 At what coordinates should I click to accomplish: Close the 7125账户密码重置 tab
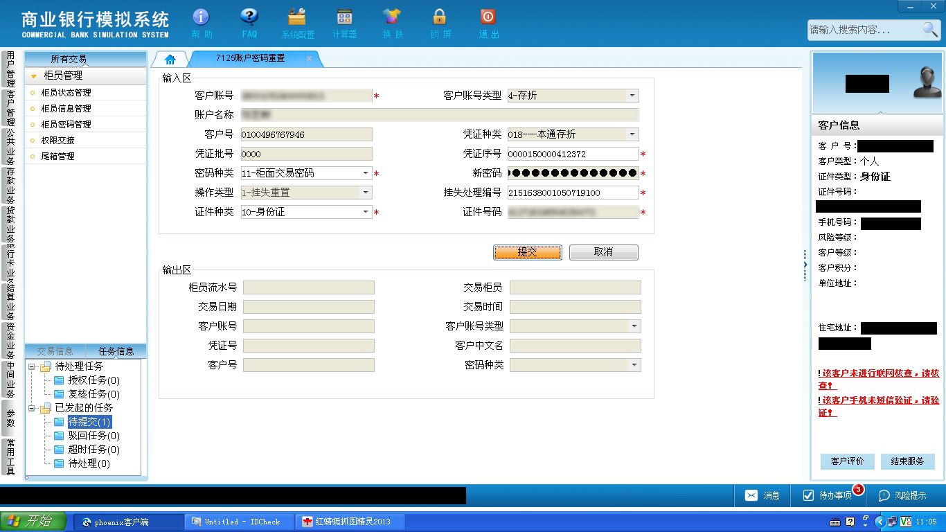point(309,59)
